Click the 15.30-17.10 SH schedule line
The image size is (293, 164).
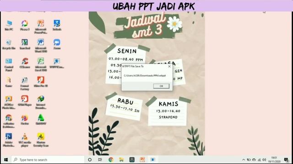[x=125, y=108]
